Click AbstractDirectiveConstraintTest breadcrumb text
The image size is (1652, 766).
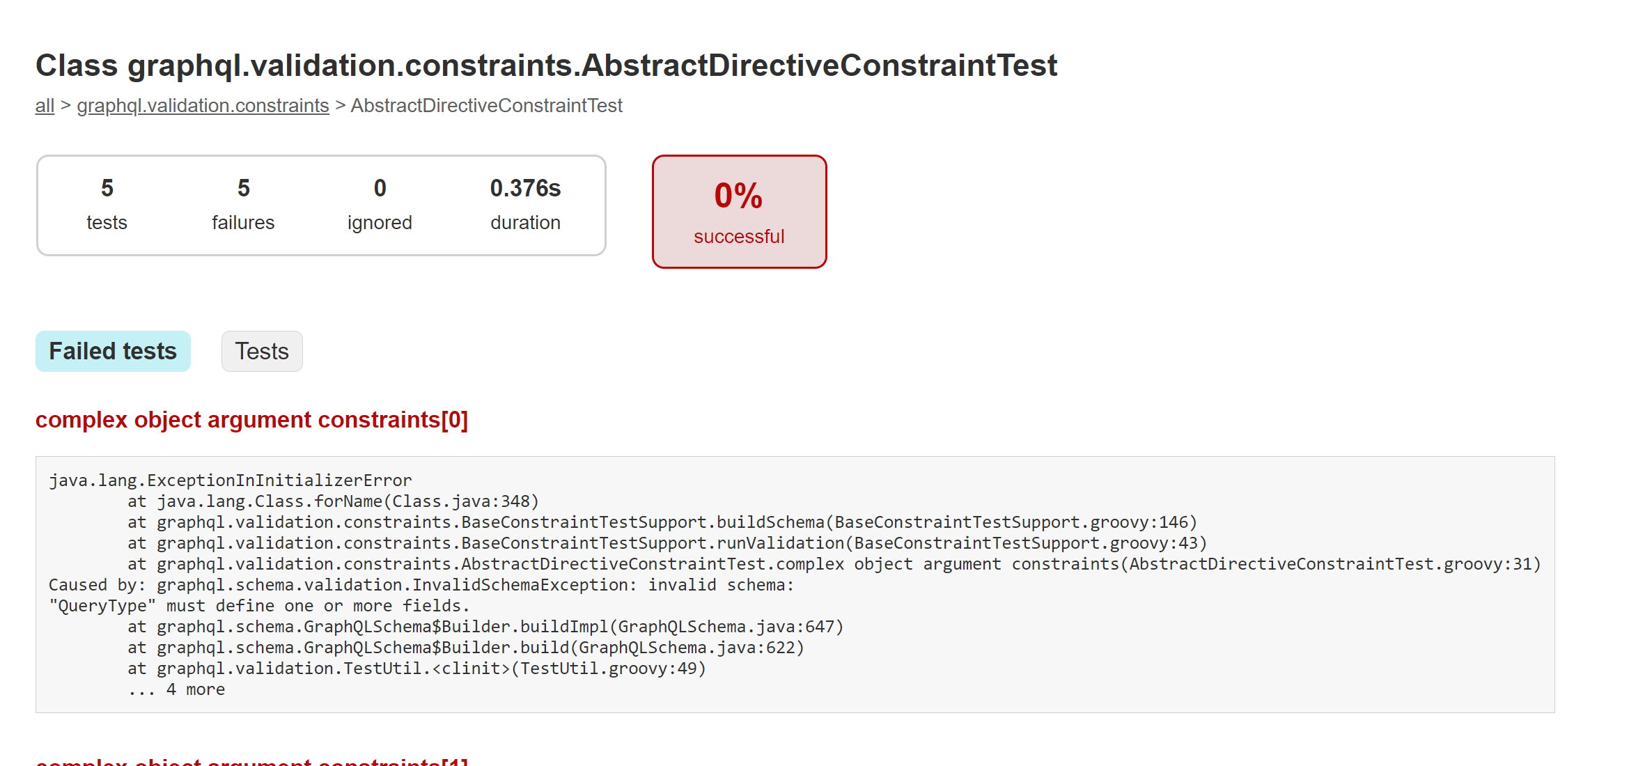click(x=486, y=106)
